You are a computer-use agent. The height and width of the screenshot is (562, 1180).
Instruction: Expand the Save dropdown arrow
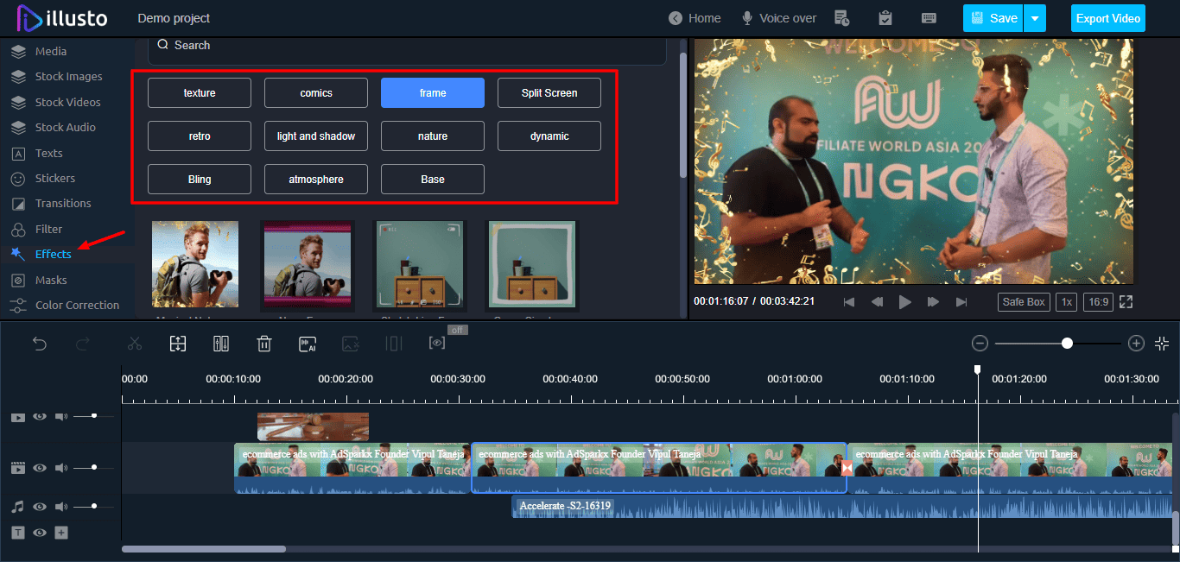(1036, 18)
